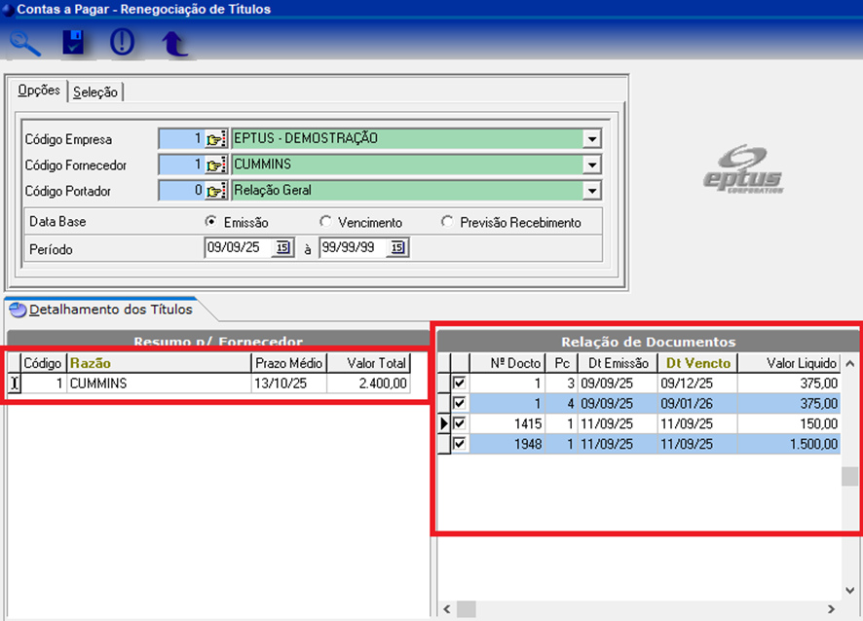Viewport: 863px width, 621px height.
Task: Open lookup hand icon for Código Empresa
Action: click(215, 138)
